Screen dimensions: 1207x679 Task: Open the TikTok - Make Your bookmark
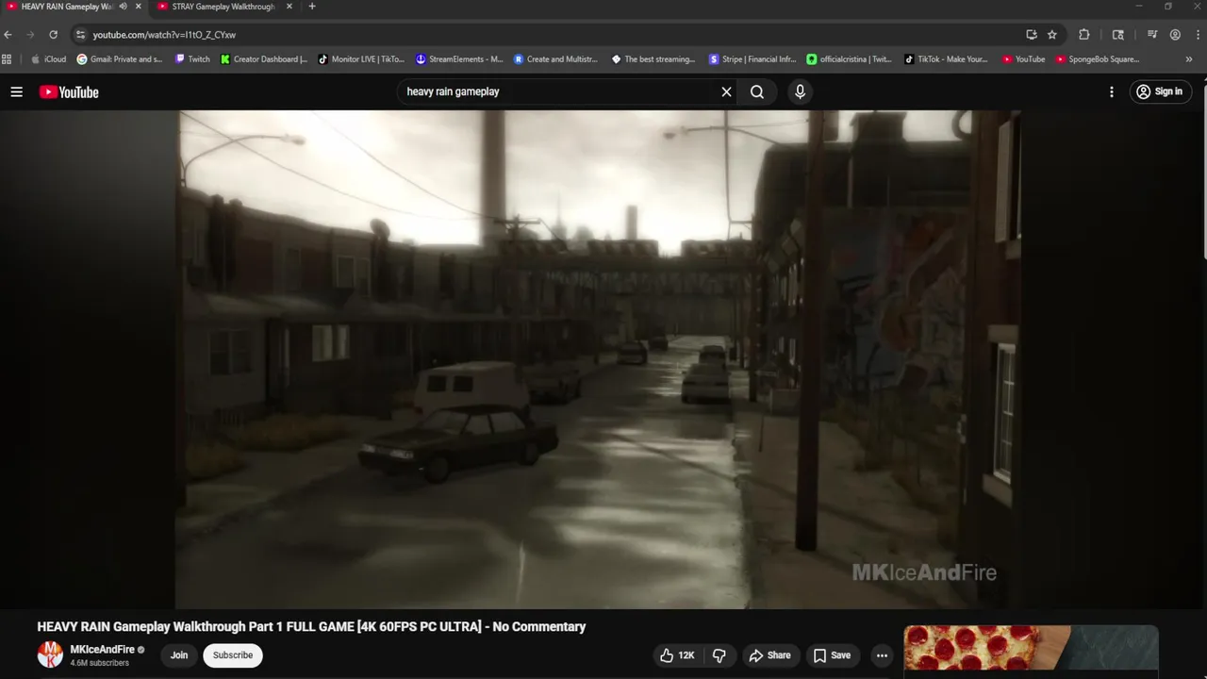tap(946, 59)
